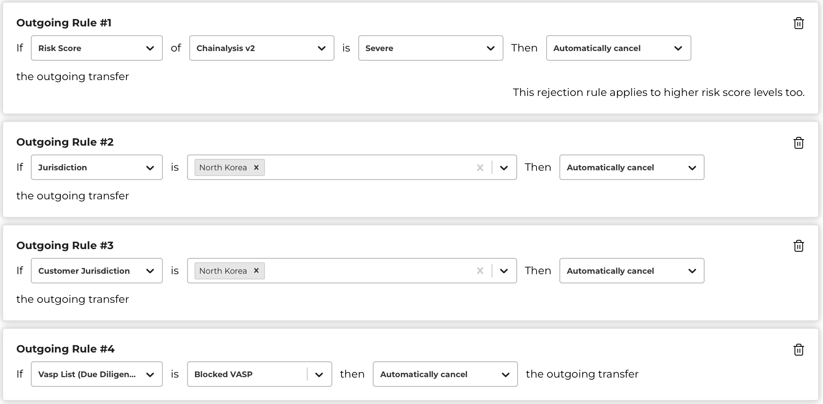Open the Customer Jurisdiction condition dropdown
The image size is (823, 404).
click(x=97, y=271)
